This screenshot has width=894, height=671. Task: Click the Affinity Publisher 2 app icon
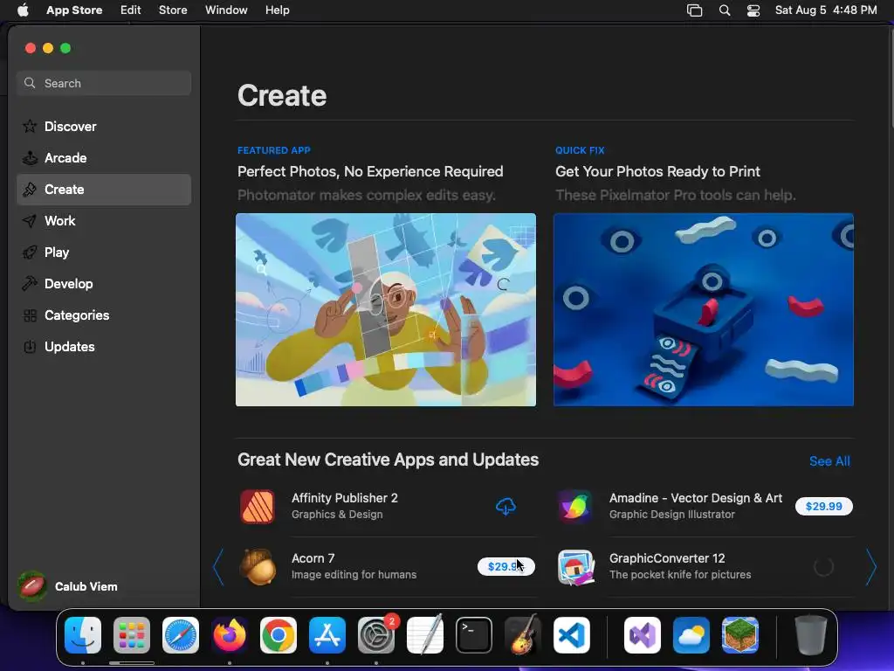click(258, 506)
